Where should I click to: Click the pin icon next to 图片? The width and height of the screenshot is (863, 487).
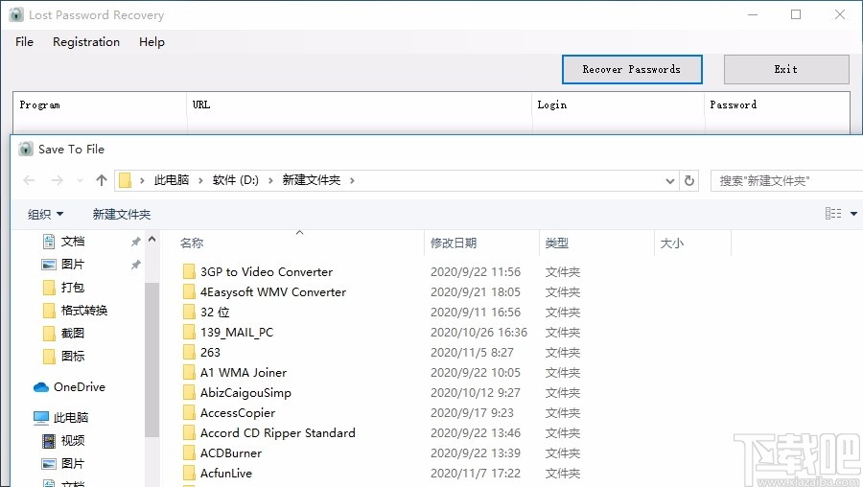(x=135, y=265)
